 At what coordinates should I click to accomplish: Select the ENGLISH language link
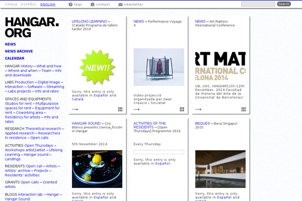pos(48,5)
